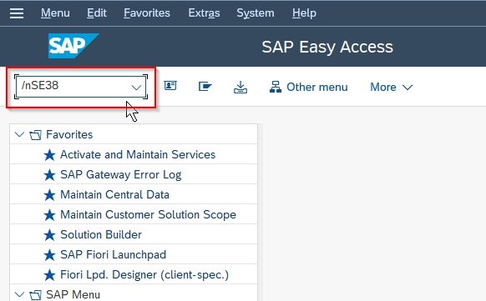Image resolution: width=486 pixels, height=301 pixels.
Task: Open the hamburger navigation menu
Action: 17,13
